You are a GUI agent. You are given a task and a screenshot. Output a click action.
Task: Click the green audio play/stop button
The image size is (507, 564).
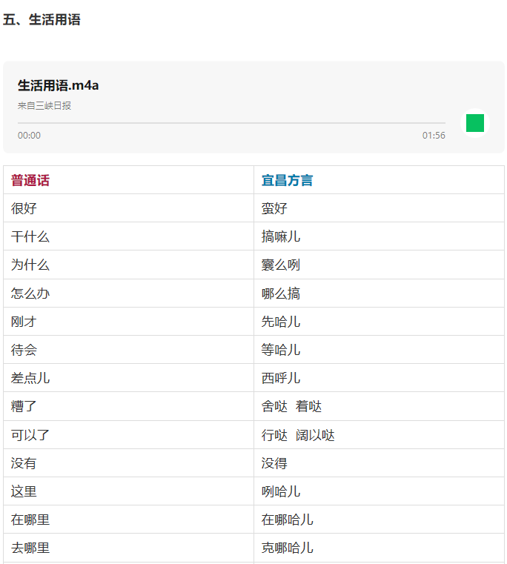[474, 123]
